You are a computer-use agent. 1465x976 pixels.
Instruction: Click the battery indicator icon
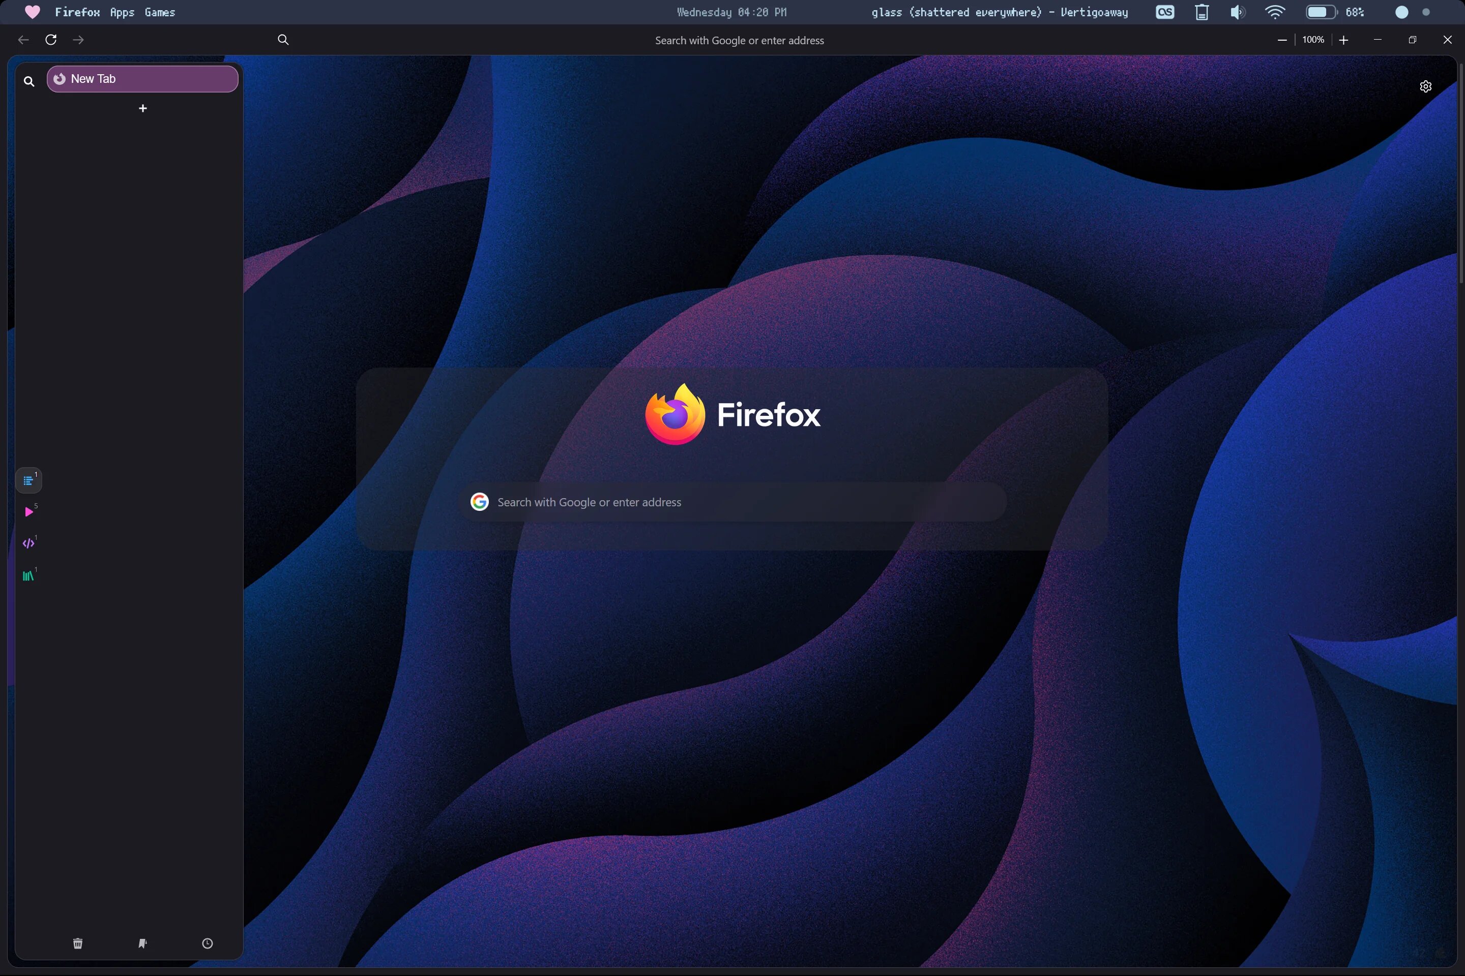coord(1321,12)
